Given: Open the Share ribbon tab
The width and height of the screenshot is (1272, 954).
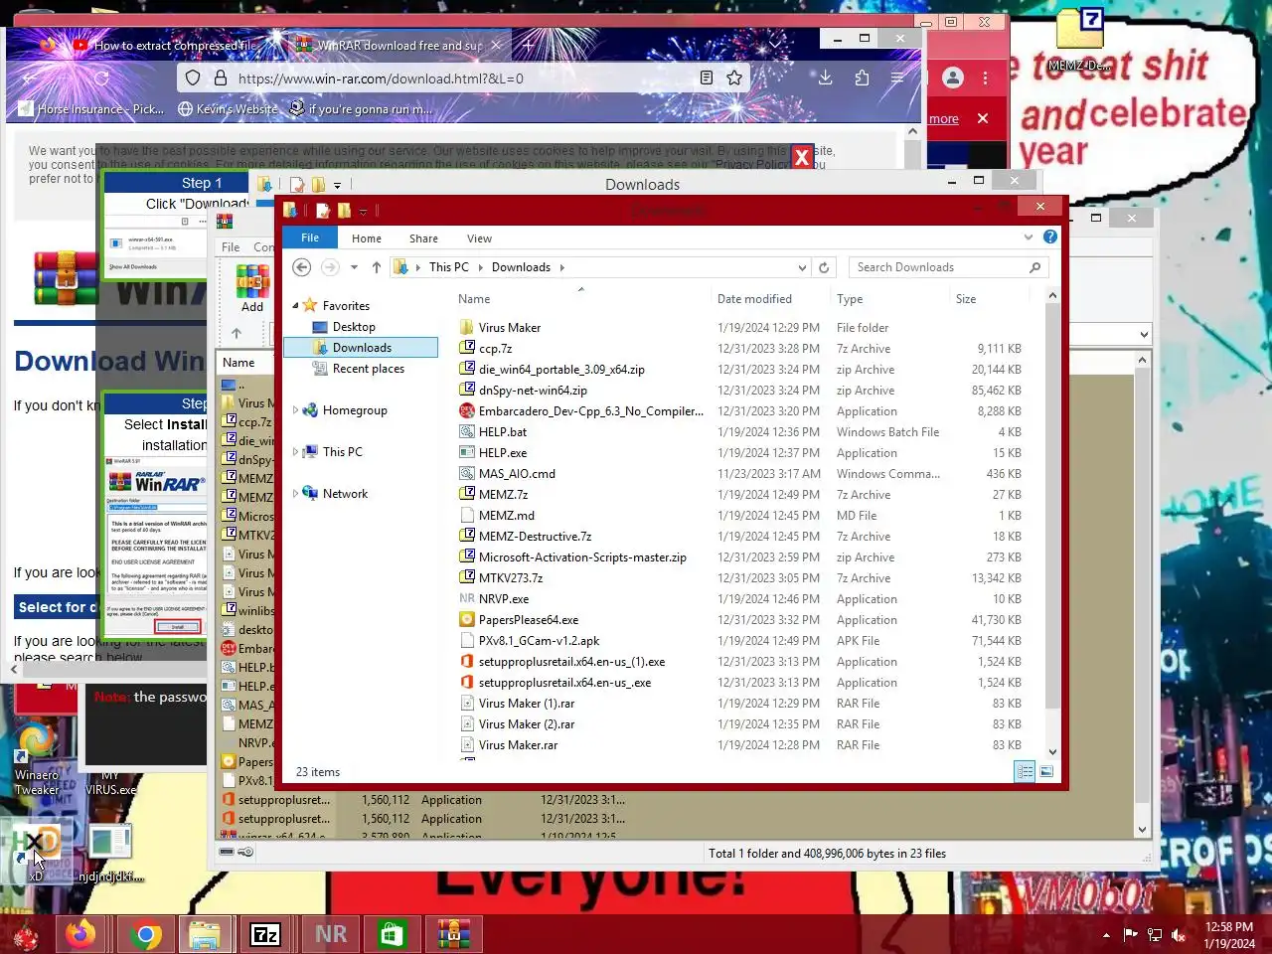Looking at the screenshot, I should click(423, 238).
